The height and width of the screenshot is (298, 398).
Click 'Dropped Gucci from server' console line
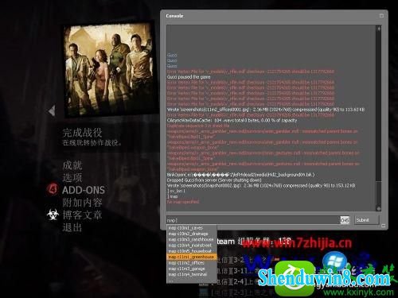pyautogui.click(x=214, y=180)
